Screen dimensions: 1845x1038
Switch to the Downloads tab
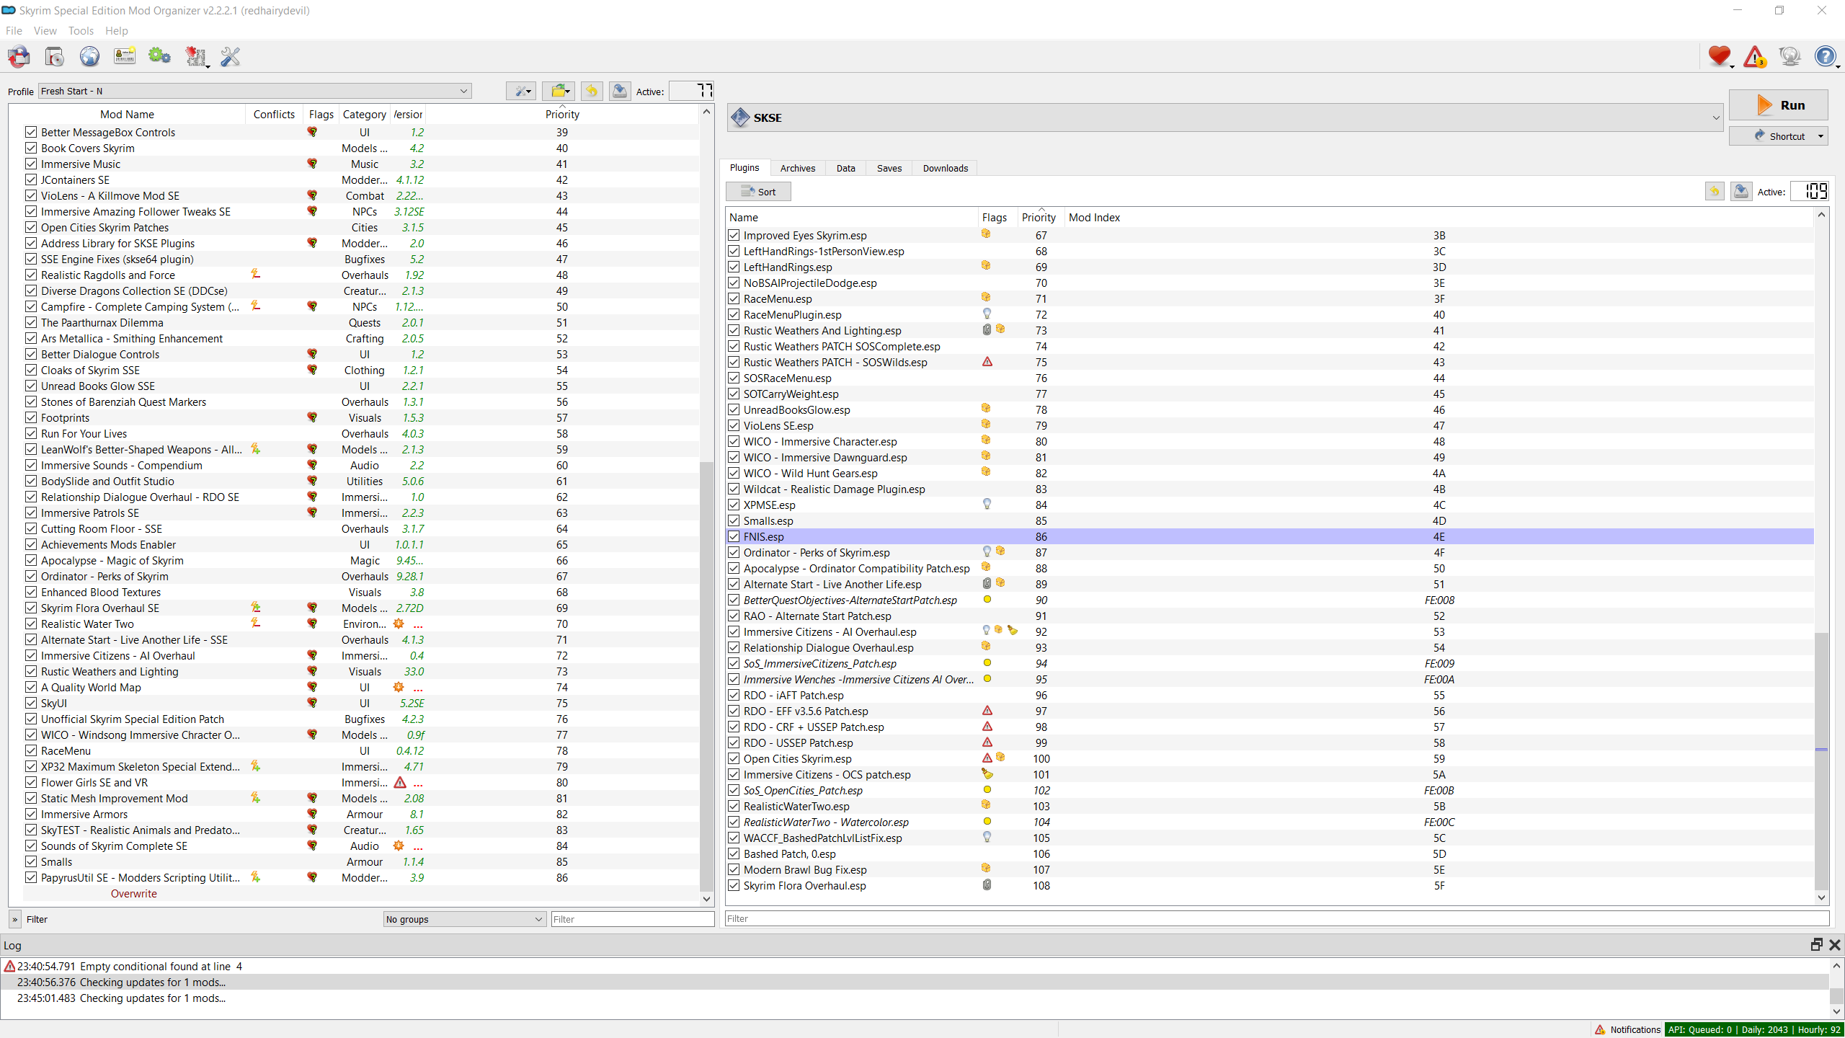click(945, 168)
